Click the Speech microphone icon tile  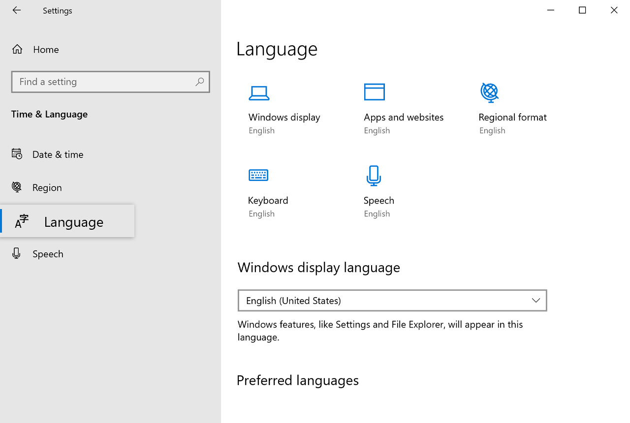[x=374, y=176]
